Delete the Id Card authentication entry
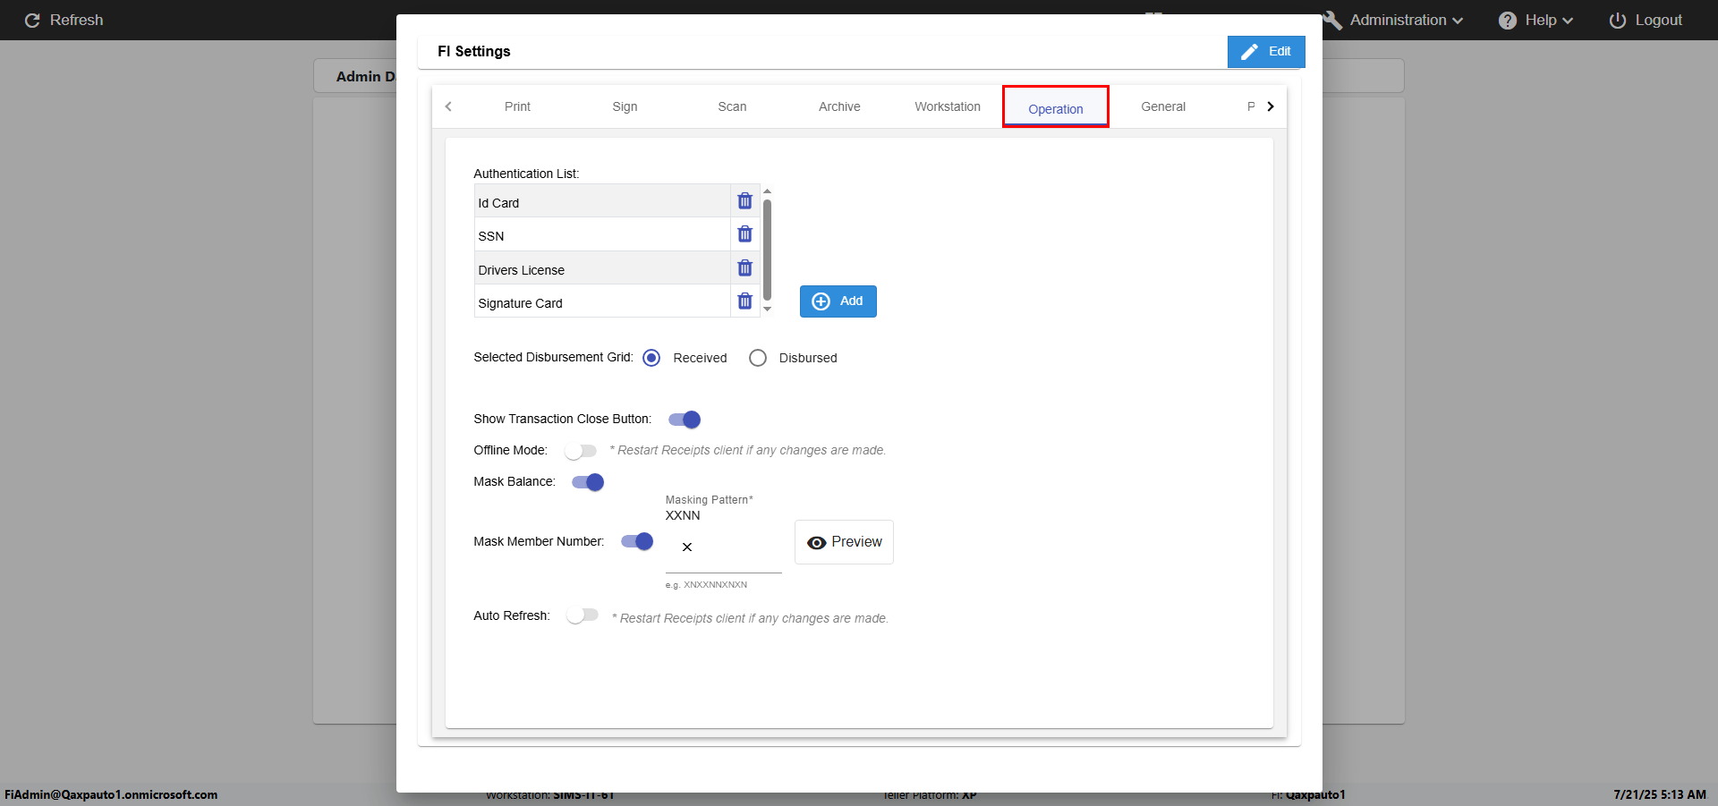1718x806 pixels. [744, 201]
